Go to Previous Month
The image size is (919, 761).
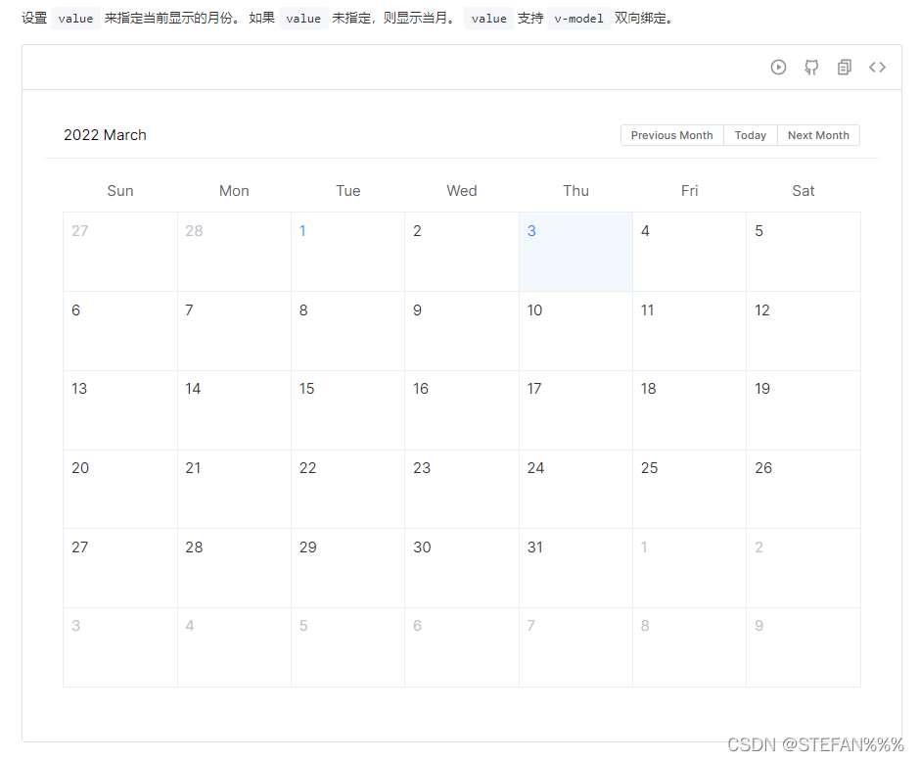(x=671, y=135)
